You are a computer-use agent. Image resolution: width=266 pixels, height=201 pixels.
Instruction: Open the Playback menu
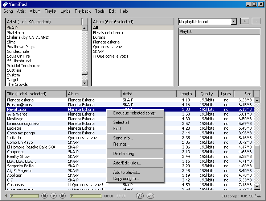tap(83, 11)
